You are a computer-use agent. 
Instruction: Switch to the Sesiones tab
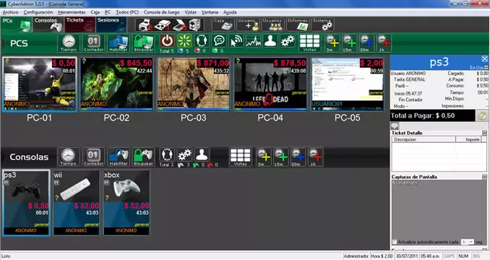tap(111, 25)
